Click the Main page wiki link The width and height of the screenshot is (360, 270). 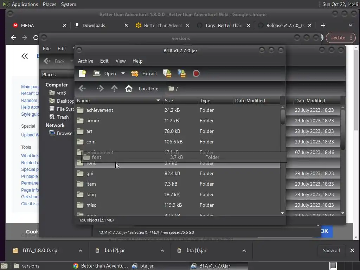pyautogui.click(x=30, y=86)
